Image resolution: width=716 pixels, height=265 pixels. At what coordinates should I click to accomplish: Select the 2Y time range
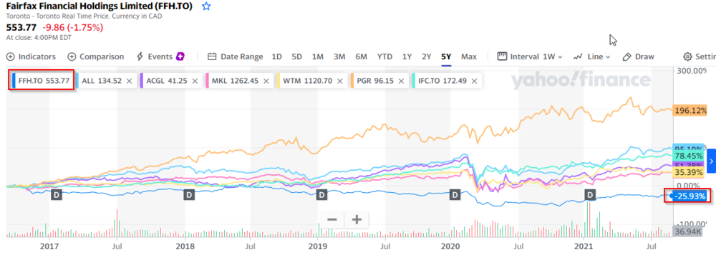click(x=427, y=57)
